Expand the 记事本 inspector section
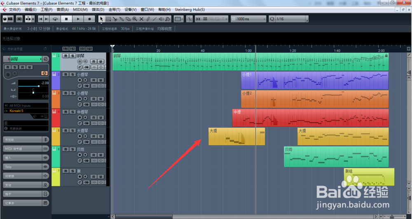The height and width of the screenshot is (219, 412). [x=26, y=203]
